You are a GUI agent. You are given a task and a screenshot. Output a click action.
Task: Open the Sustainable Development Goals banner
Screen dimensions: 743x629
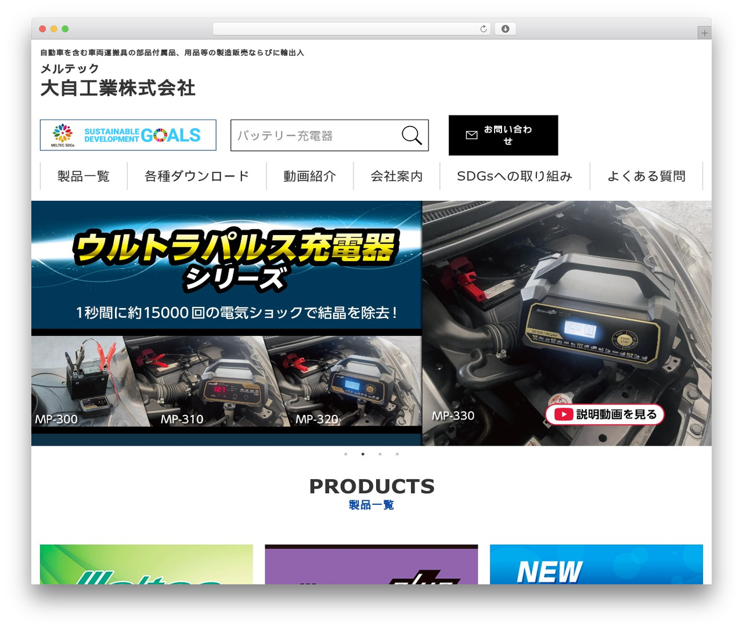pos(128,135)
